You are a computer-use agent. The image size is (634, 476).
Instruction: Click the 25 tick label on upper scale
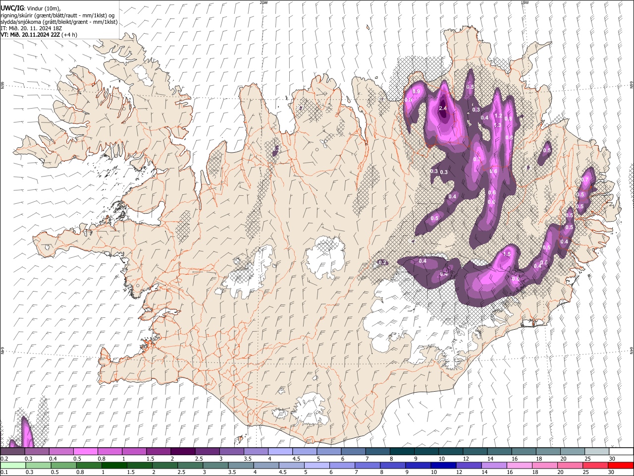[x=587, y=459]
